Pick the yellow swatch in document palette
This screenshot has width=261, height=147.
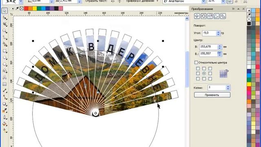pos(34,8)
